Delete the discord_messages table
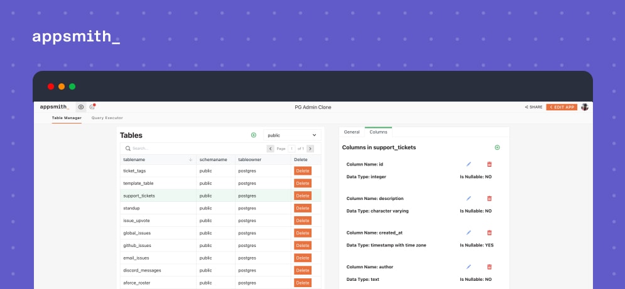Image resolution: width=625 pixels, height=289 pixels. click(x=303, y=270)
